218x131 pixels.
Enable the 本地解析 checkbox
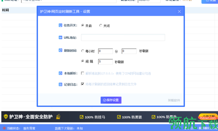pos(83,73)
